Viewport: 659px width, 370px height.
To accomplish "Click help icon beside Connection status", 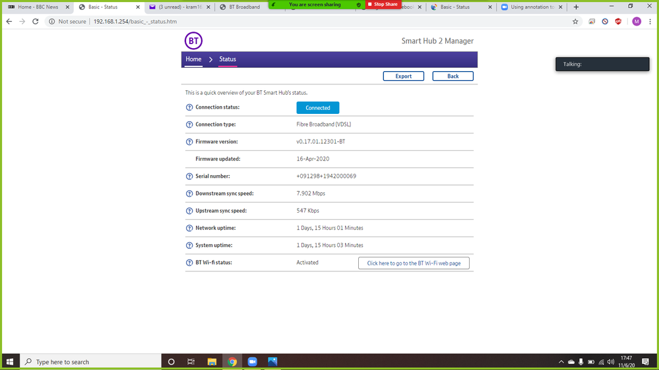I will coord(189,107).
